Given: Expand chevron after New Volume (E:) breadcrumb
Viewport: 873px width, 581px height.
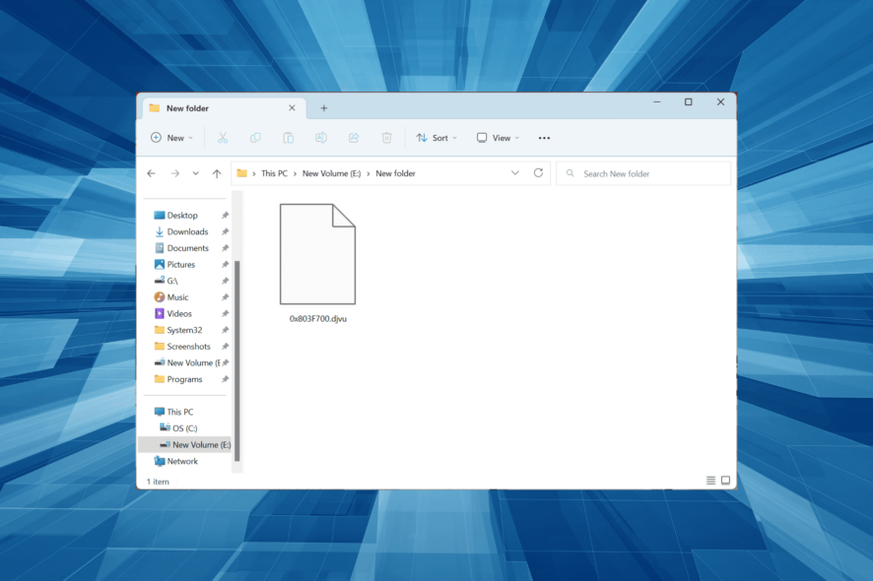Looking at the screenshot, I should click(368, 173).
